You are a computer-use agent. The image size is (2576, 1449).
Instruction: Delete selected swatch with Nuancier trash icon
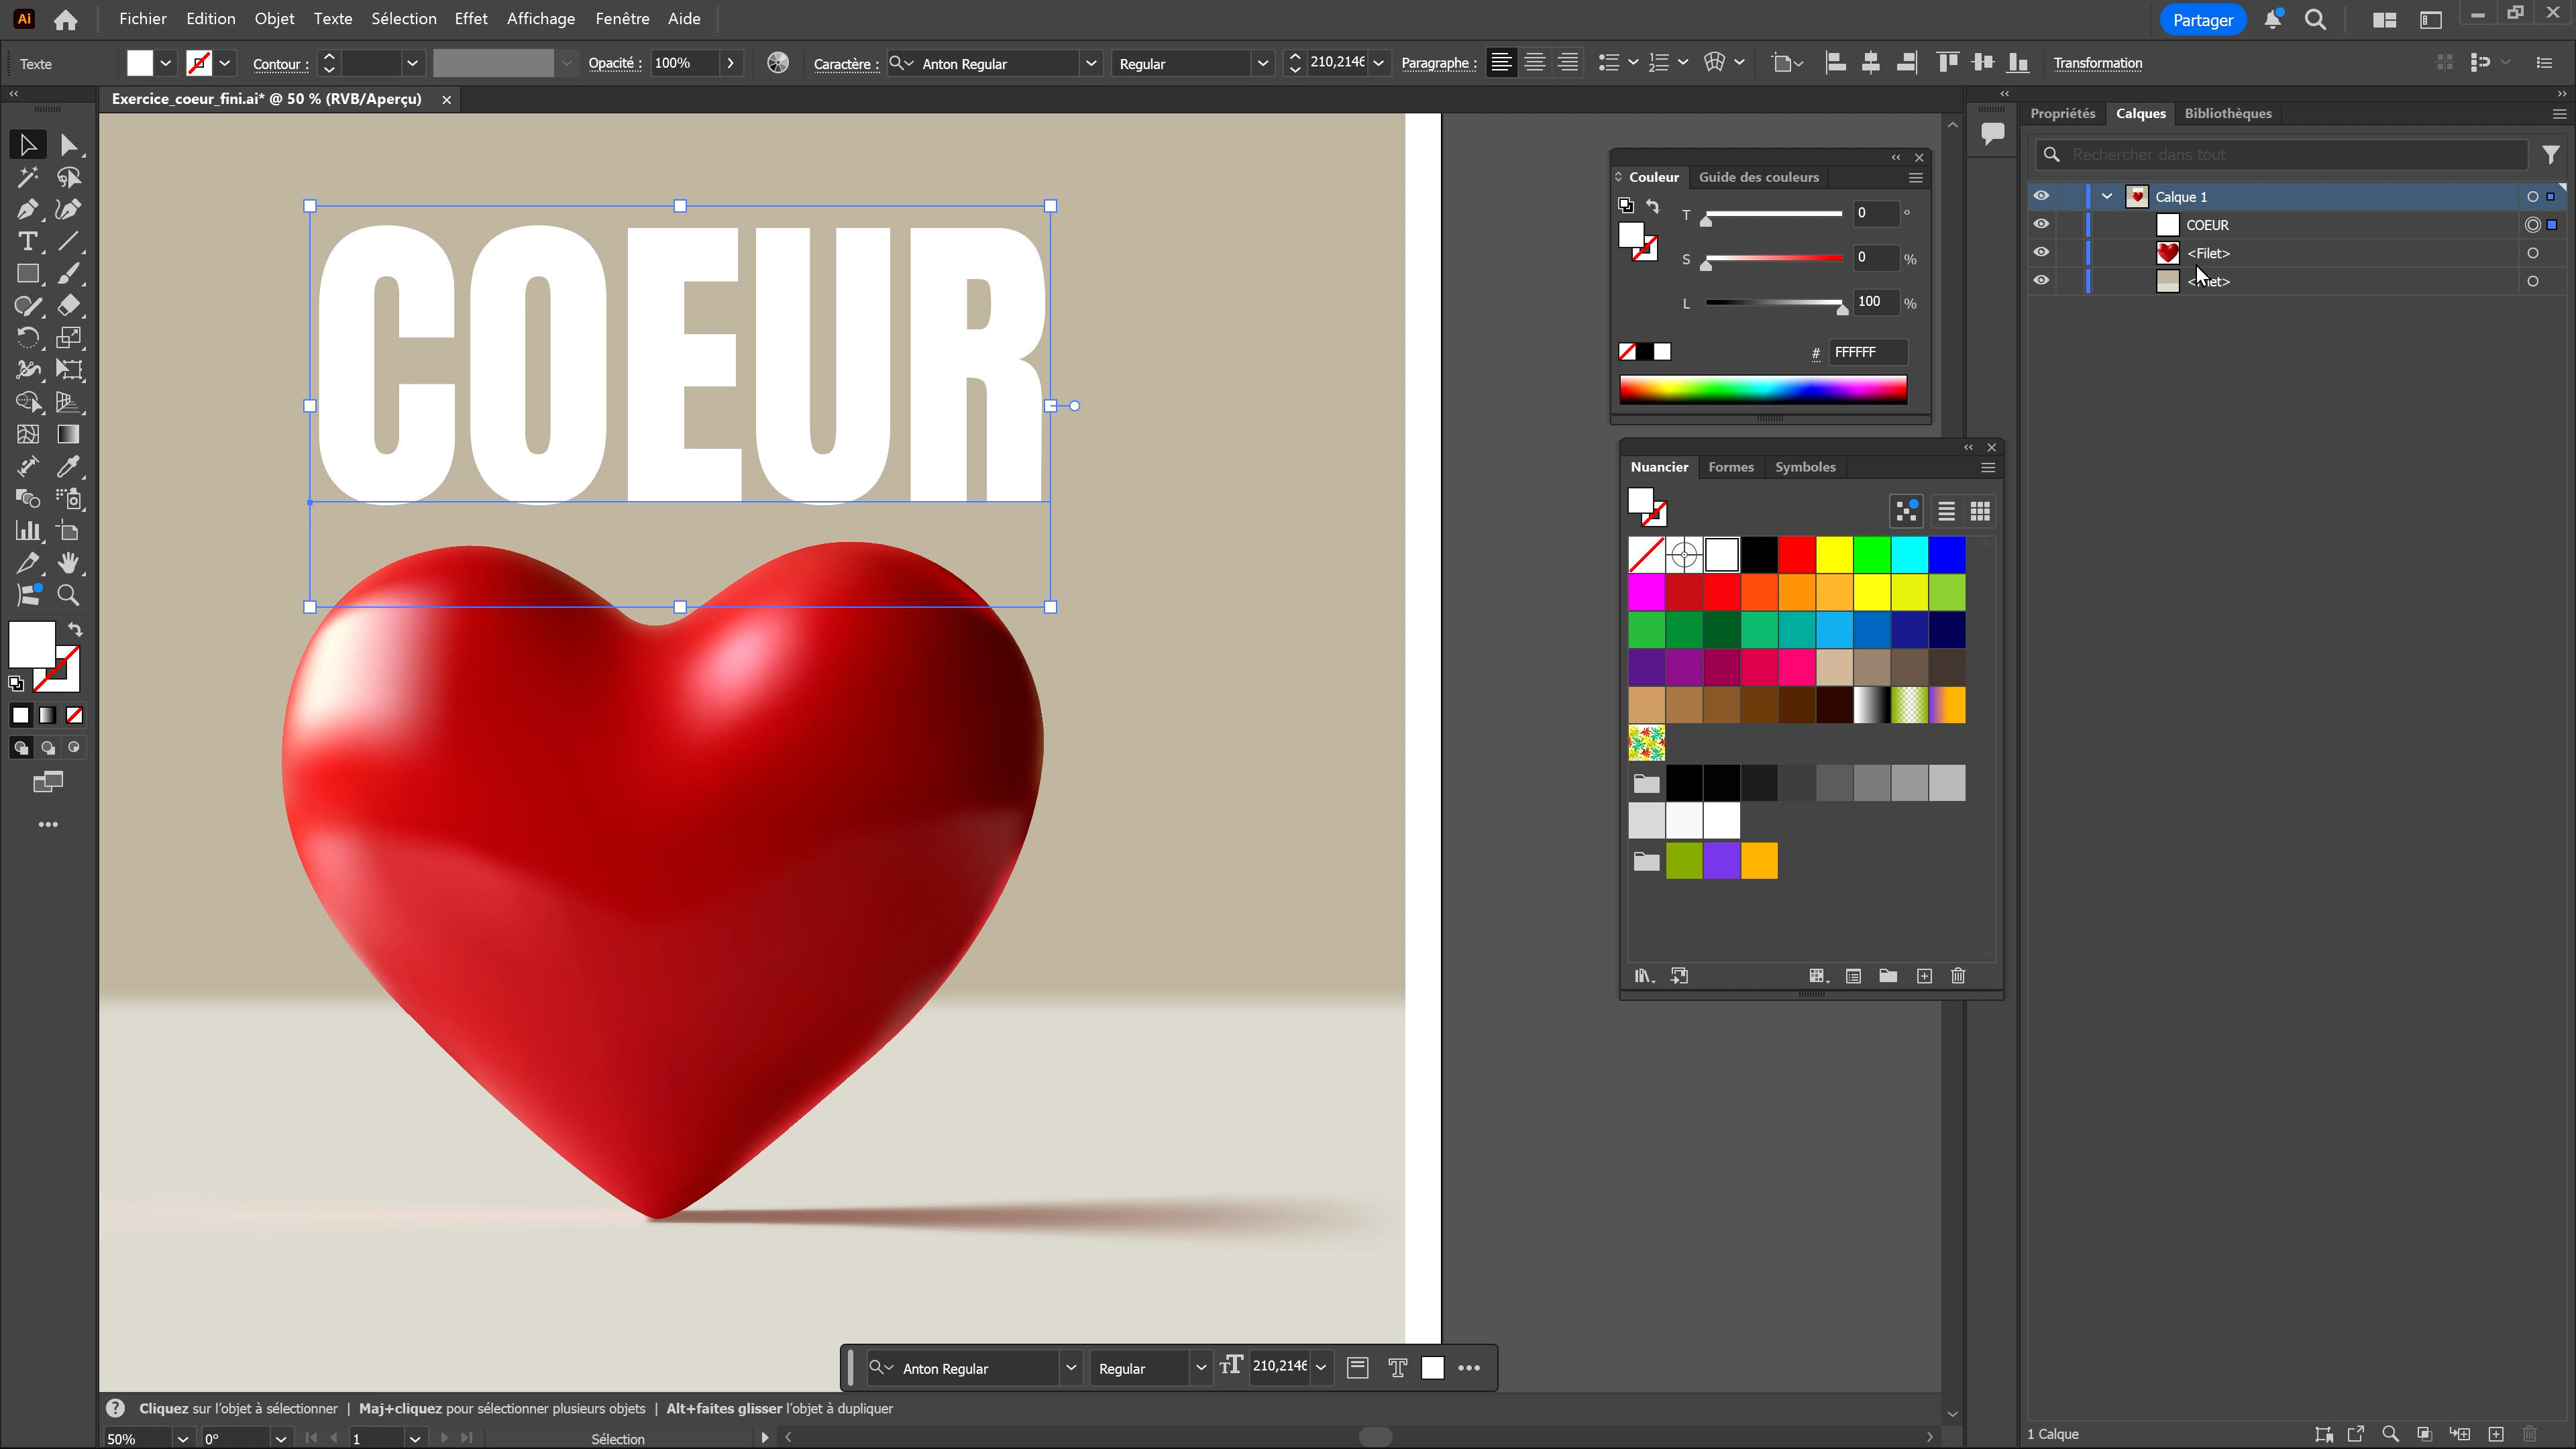[1958, 976]
